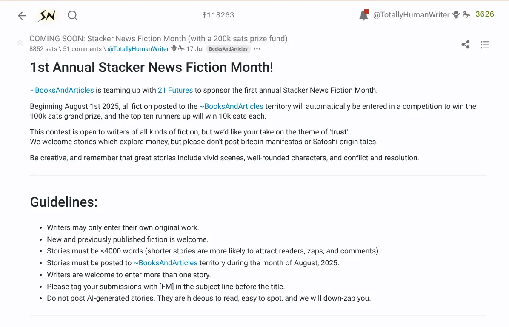Open ~BooksAndArticles link in the guidelines list

coord(166,263)
